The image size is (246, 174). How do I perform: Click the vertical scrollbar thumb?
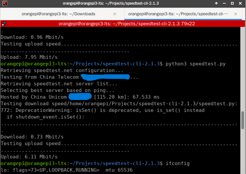click(243, 120)
